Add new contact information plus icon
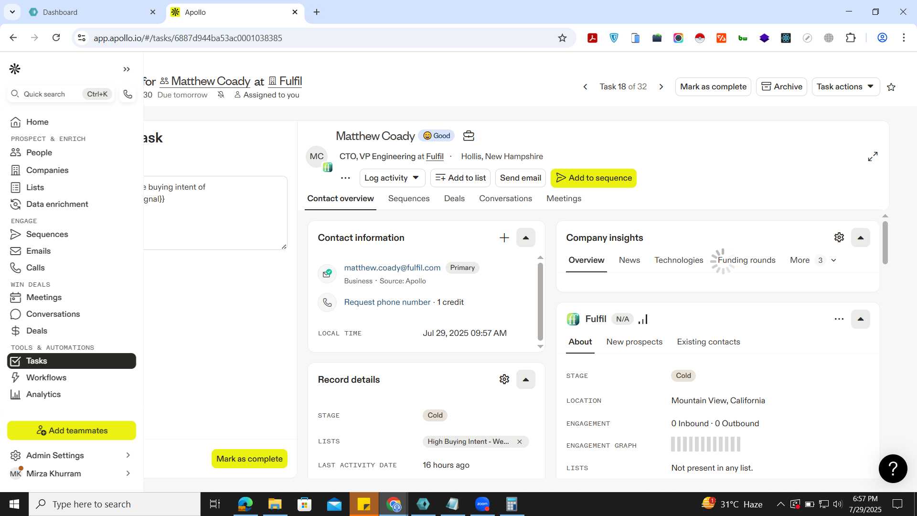 [x=504, y=238]
